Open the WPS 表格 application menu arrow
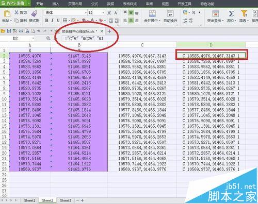The height and width of the screenshot is (204, 258). (x=29, y=3)
